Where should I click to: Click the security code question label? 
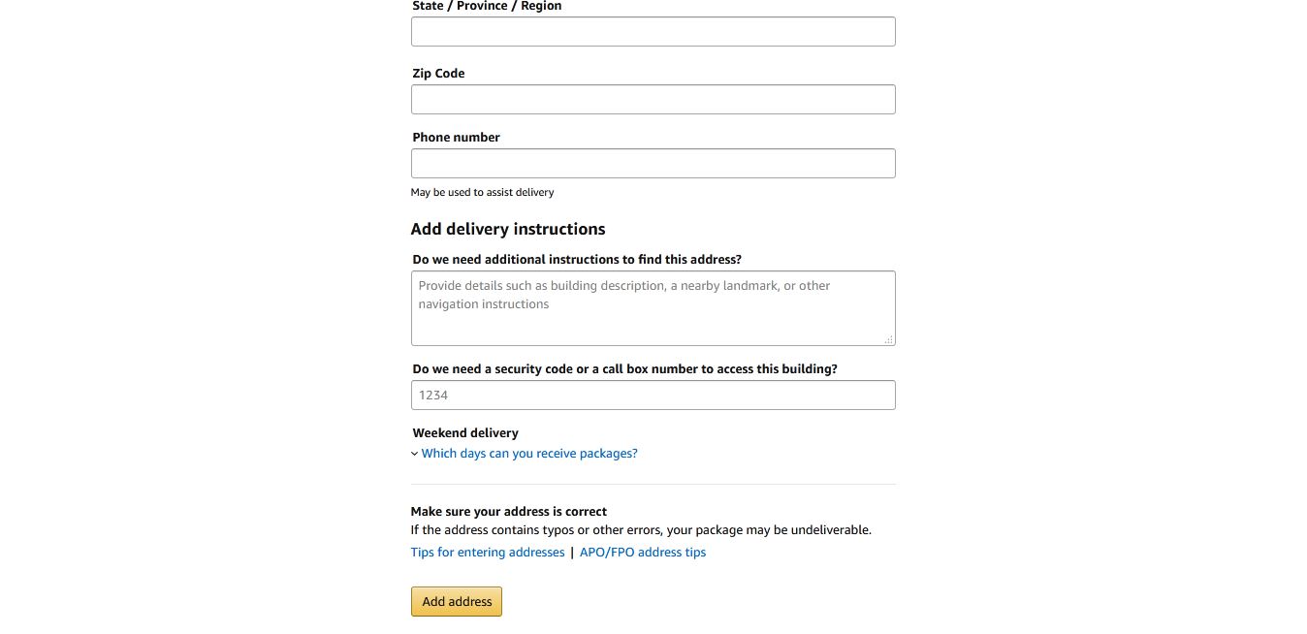coord(624,369)
